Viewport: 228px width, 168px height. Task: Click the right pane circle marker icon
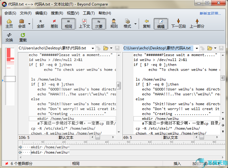pyautogui.click(x=223, y=125)
